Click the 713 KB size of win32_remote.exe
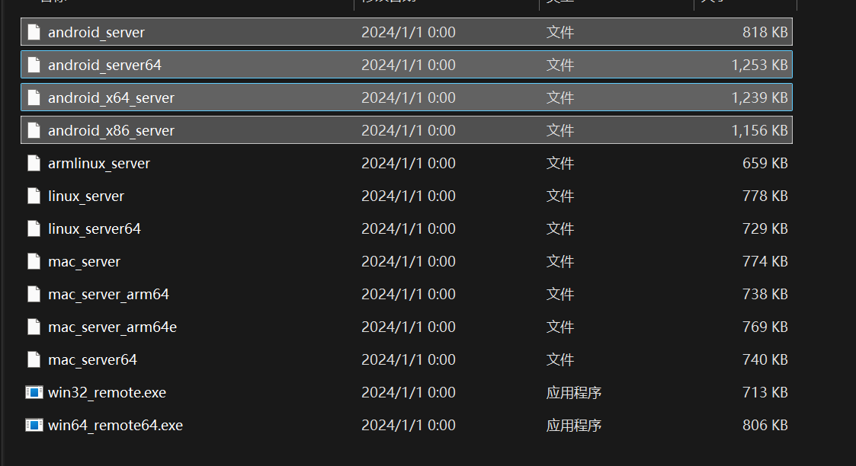The width and height of the screenshot is (856, 466). 765,393
